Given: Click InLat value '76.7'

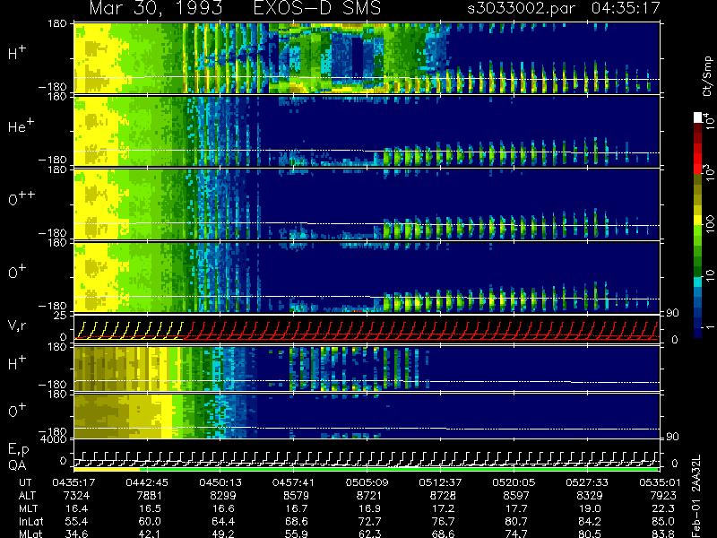Looking at the screenshot, I should pyautogui.click(x=443, y=521).
